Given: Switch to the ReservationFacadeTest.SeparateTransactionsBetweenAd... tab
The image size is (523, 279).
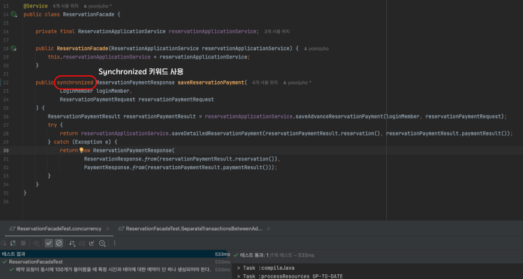Looking at the screenshot, I should click(x=194, y=229).
